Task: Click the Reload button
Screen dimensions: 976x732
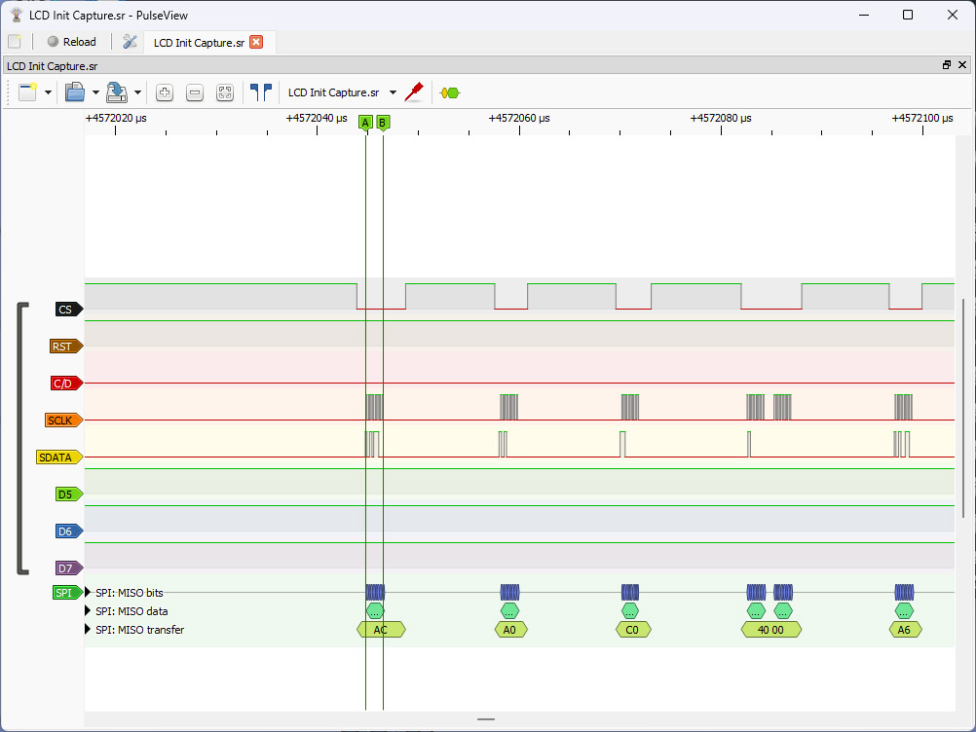Action: tap(71, 42)
